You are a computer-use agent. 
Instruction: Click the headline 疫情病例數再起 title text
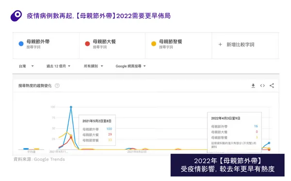point(98,16)
